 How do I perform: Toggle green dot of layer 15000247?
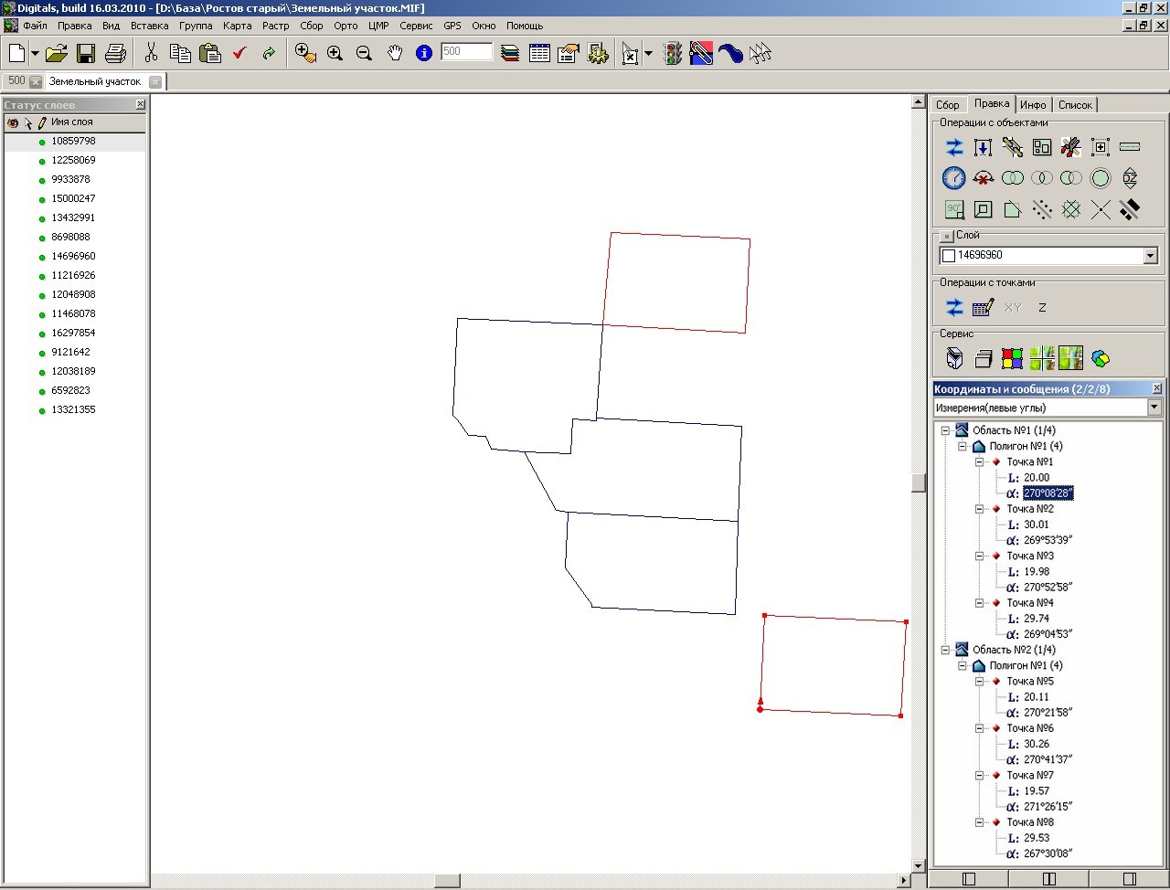tap(42, 200)
